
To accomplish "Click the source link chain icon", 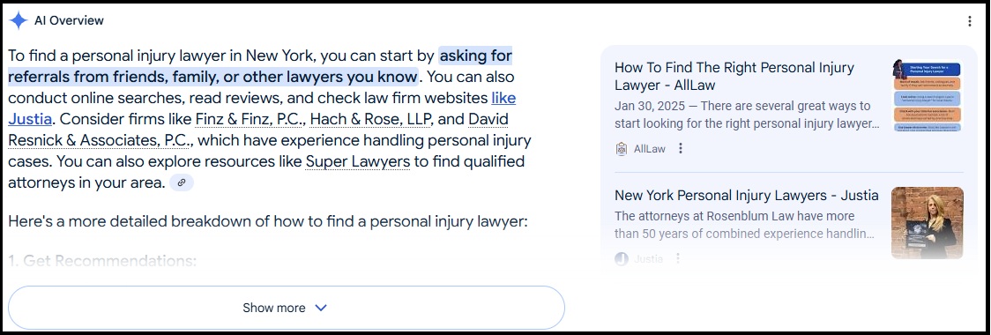I will point(182,182).
